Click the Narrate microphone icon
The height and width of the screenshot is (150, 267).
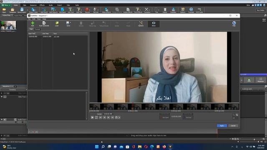(x=96, y=10)
